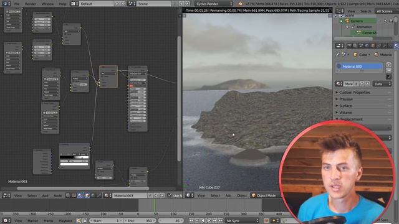Viewport: 399px width, 224px height.
Task: Open the Render menu
Action: pyautogui.click(x=31, y=4)
